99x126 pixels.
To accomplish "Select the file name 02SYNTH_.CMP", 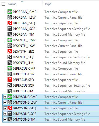I will (x=24, y=40).
